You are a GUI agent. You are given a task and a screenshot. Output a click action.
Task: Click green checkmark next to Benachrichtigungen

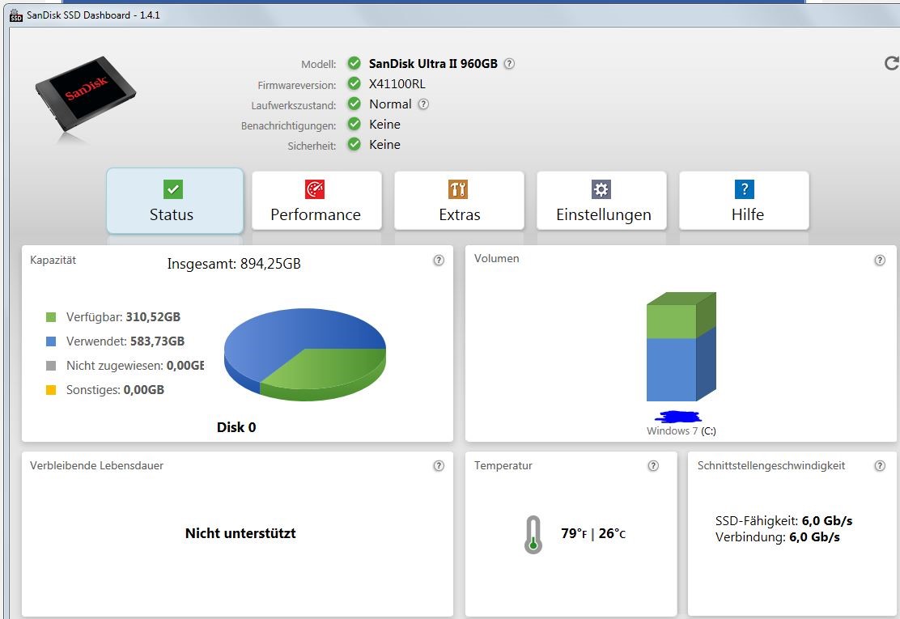(354, 124)
